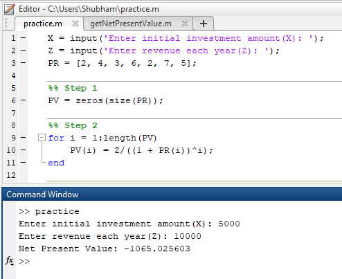The height and width of the screenshot is (279, 342).
Task: Click the tab bar grip handle
Action: coord(6,24)
